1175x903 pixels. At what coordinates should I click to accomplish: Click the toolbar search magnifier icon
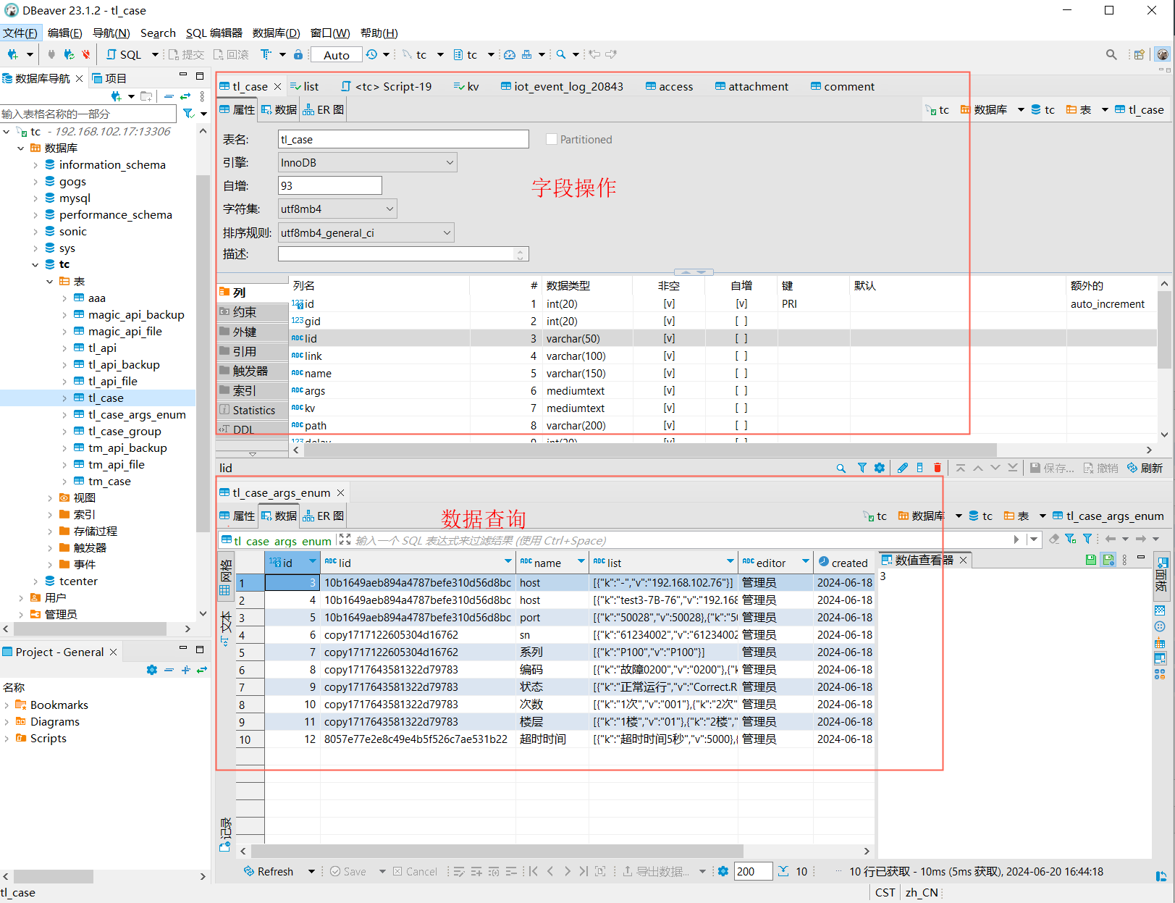click(561, 54)
